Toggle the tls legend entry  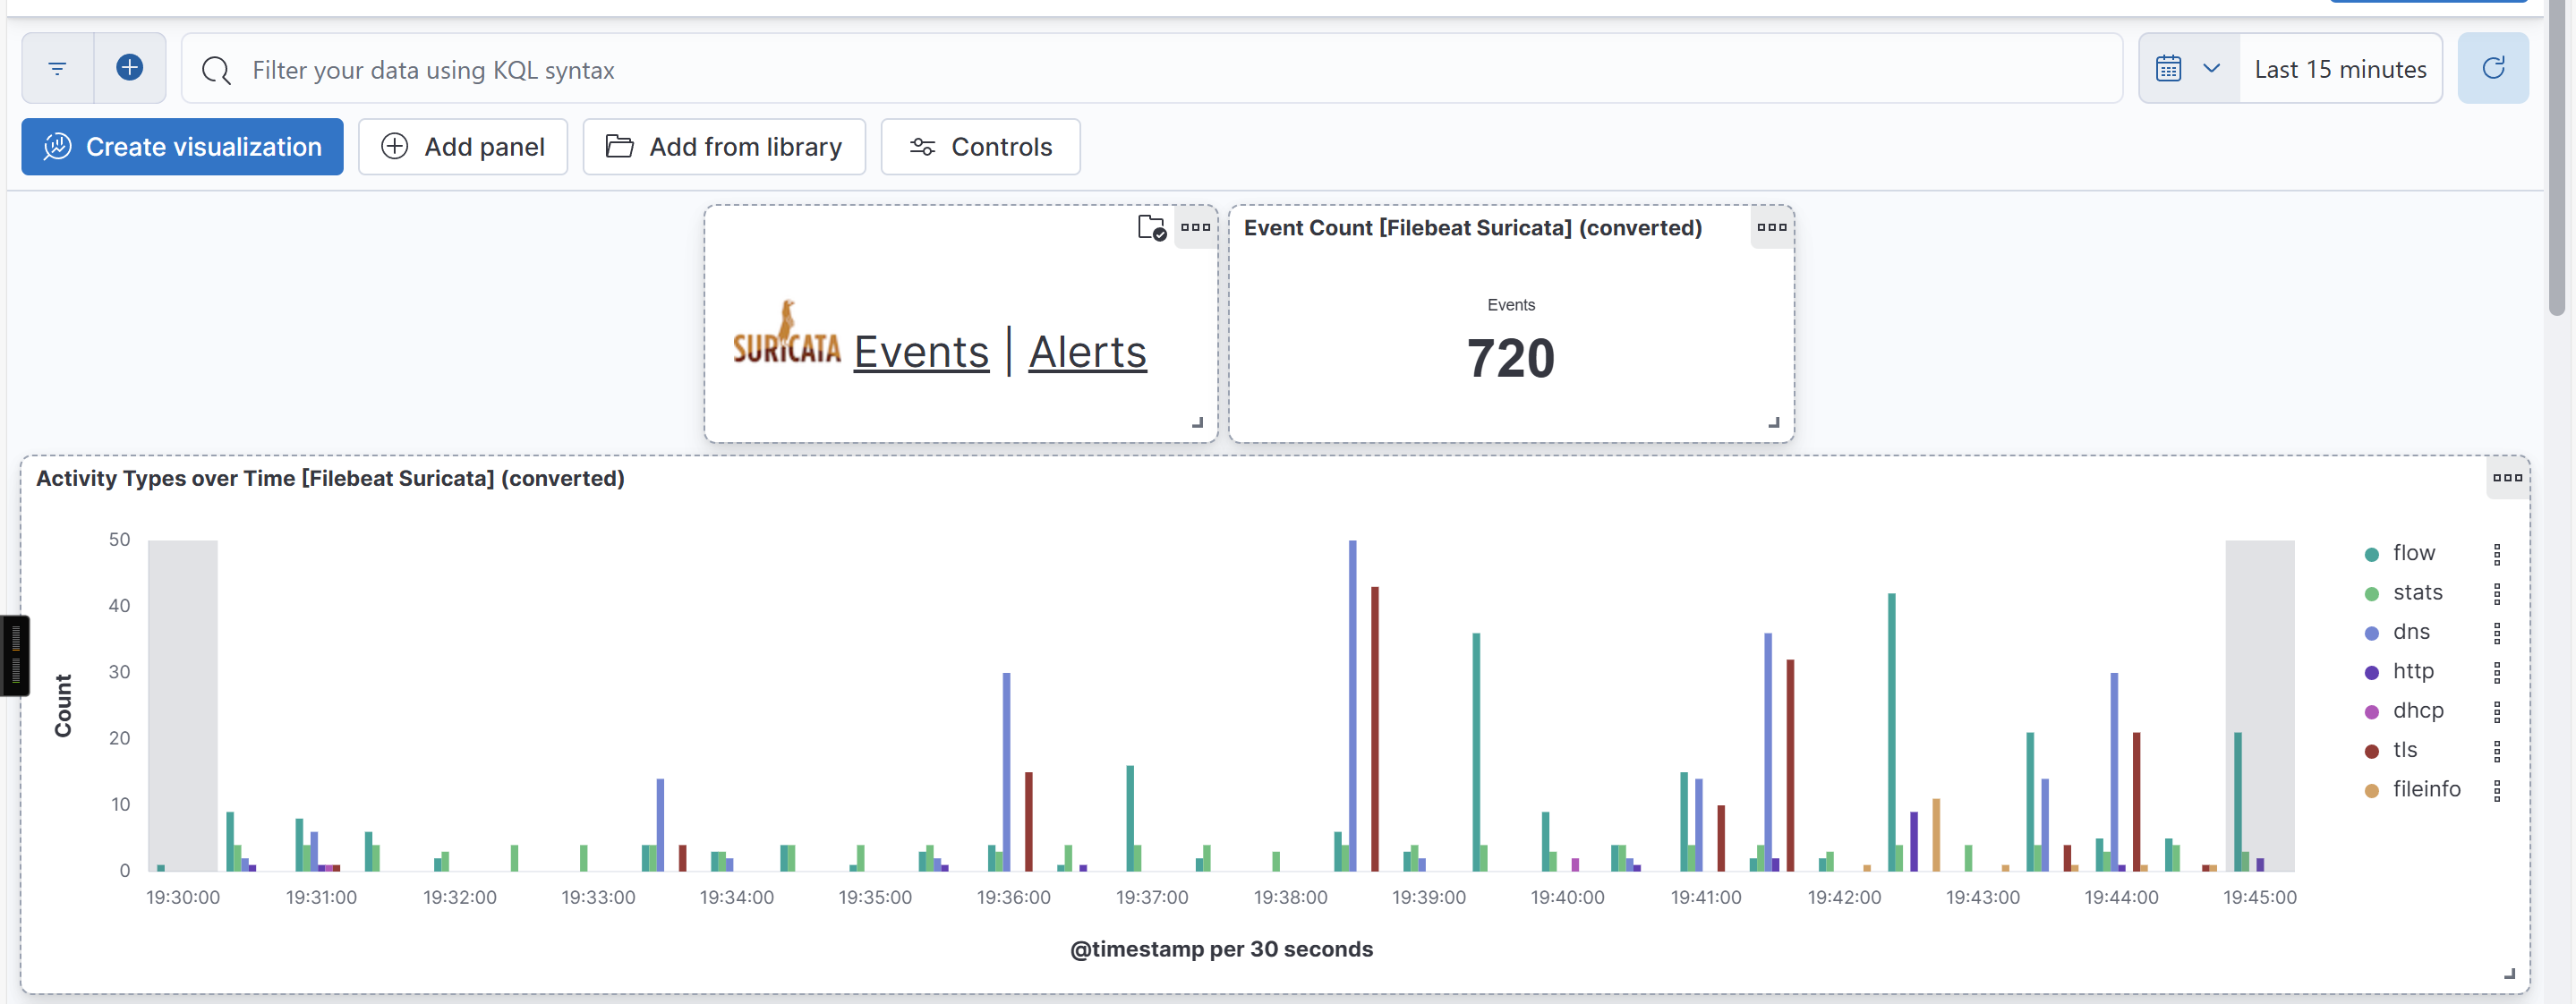point(2404,750)
